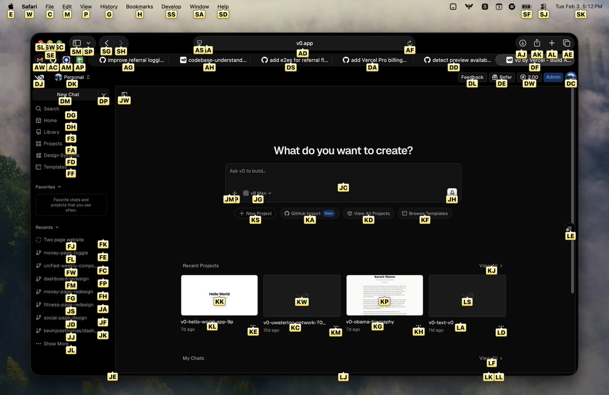Open v0-hello-world-app-9p project thumbnail

219,295
